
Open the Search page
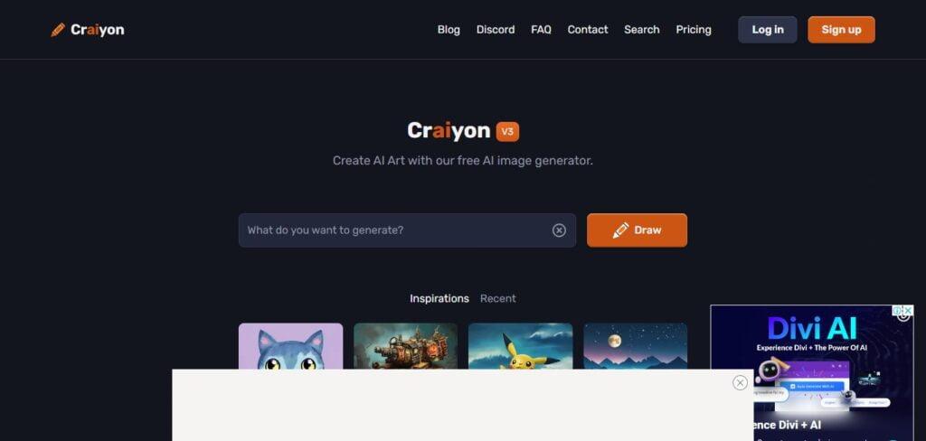pos(642,30)
